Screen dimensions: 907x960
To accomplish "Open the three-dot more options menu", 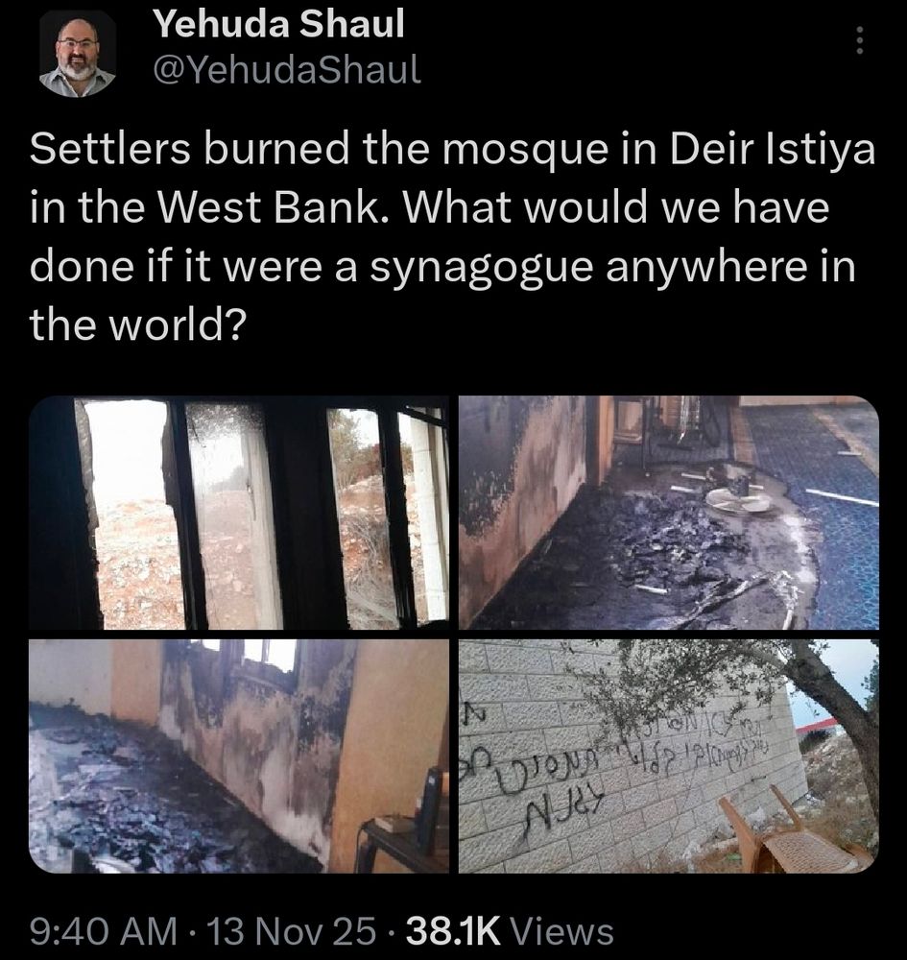I will click(x=859, y=39).
